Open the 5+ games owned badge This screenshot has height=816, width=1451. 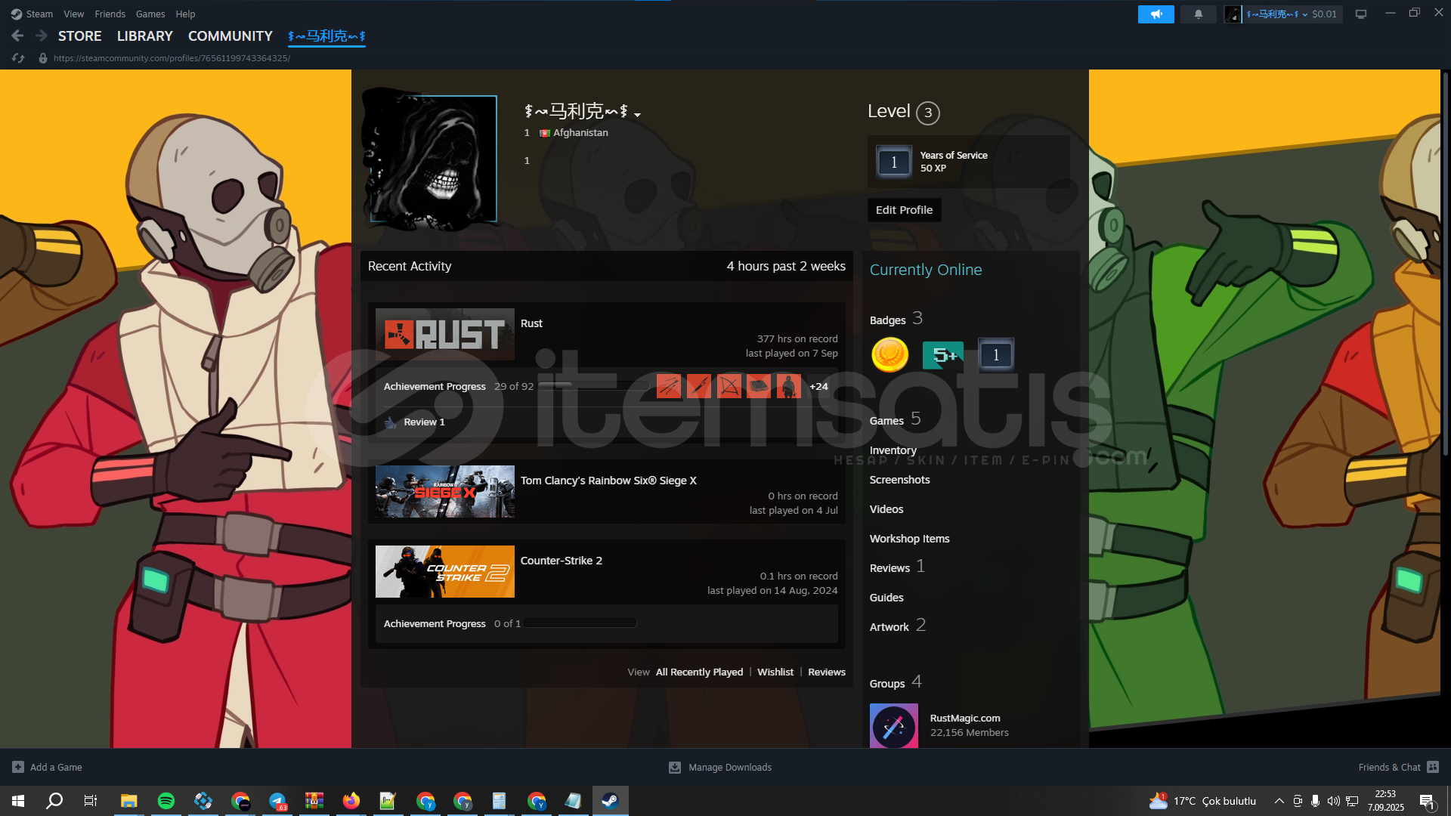point(942,354)
